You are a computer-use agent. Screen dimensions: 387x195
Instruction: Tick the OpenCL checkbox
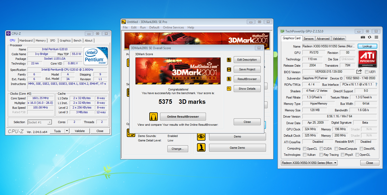point(305,149)
